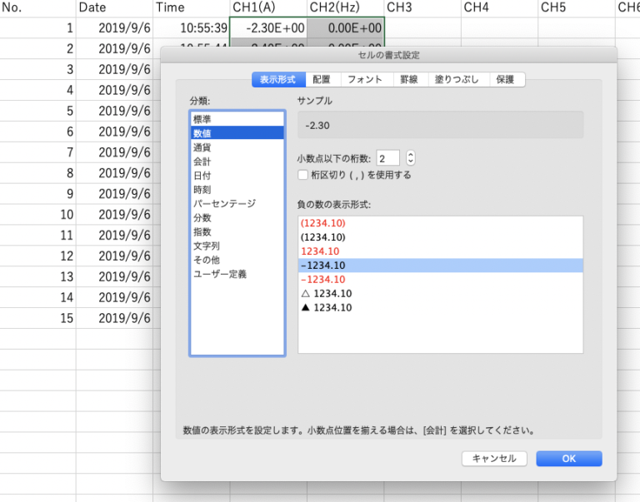Select the CH4 column header cell
The width and height of the screenshot is (640, 502).
click(500, 7)
